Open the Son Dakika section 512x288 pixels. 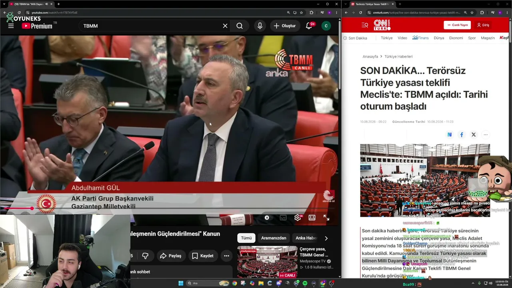pos(355,38)
